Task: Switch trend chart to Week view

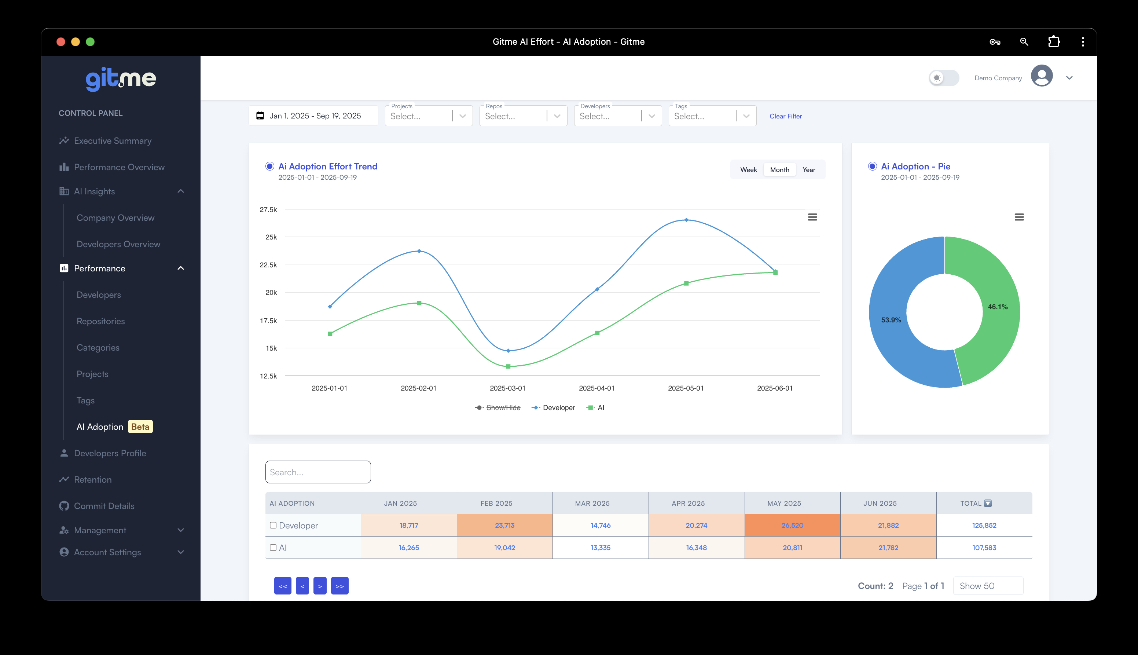Action: coord(748,169)
